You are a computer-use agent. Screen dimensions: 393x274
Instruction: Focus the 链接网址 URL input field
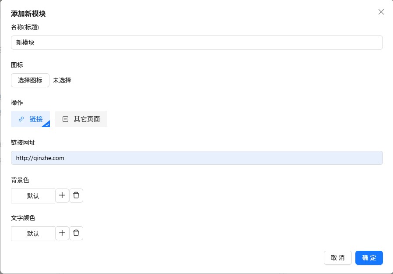[196, 158]
